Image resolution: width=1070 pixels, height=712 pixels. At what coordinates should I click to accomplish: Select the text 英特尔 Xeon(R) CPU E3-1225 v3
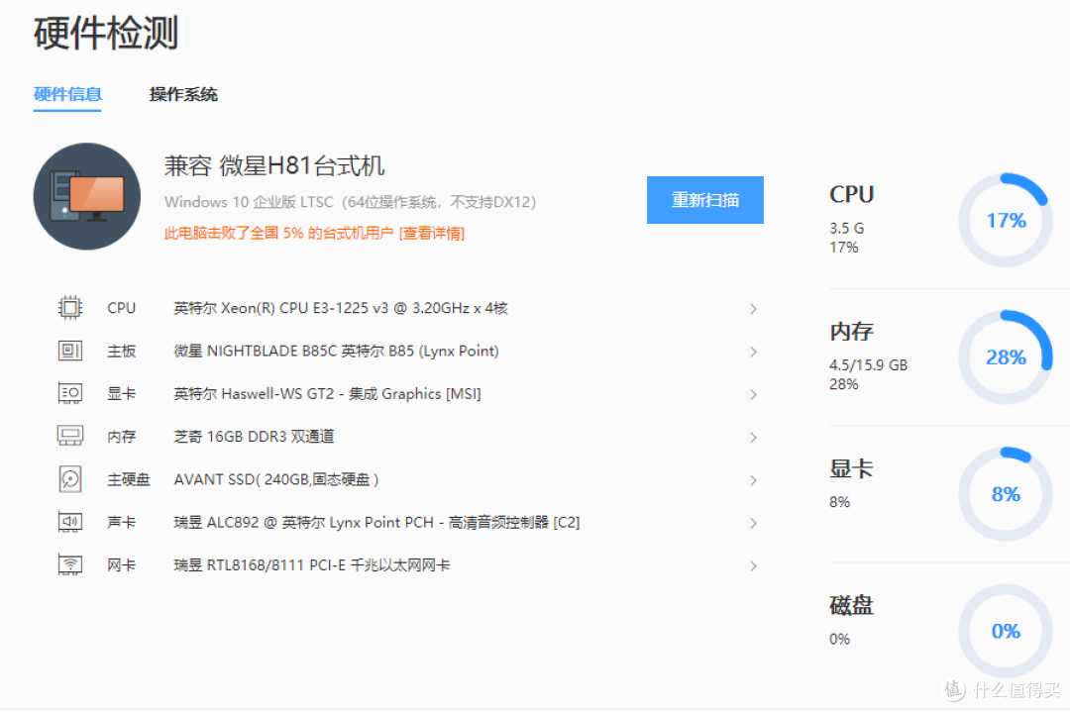click(341, 308)
